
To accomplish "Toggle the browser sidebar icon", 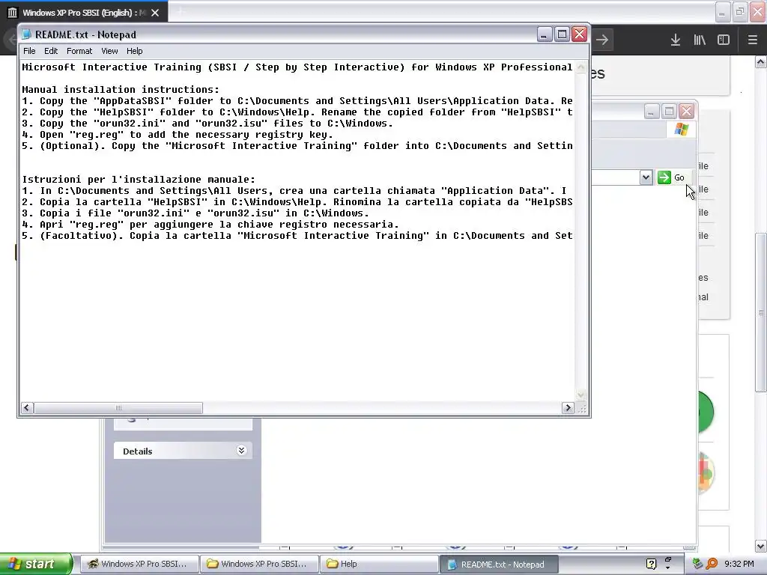I will pos(724,40).
